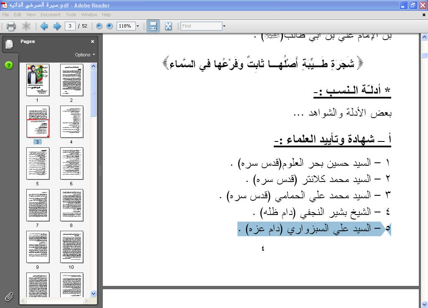Close the Pages panel with the X
This screenshot has height=308, width=428.
[93, 42]
